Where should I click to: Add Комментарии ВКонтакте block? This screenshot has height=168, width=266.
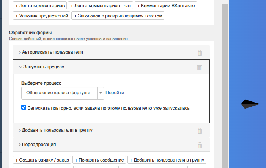[x=166, y=5]
